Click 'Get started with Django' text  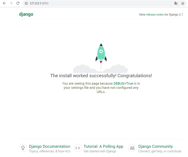tap(100, 151)
